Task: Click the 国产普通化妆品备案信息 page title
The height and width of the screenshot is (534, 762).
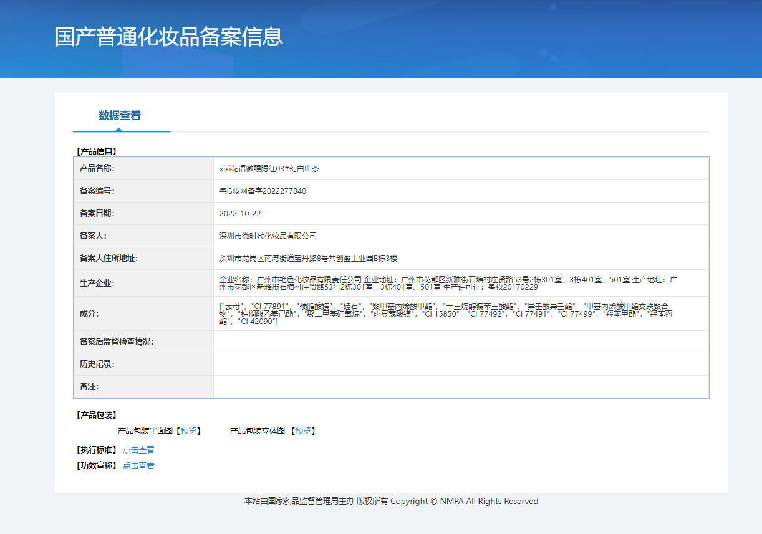Action: (169, 36)
